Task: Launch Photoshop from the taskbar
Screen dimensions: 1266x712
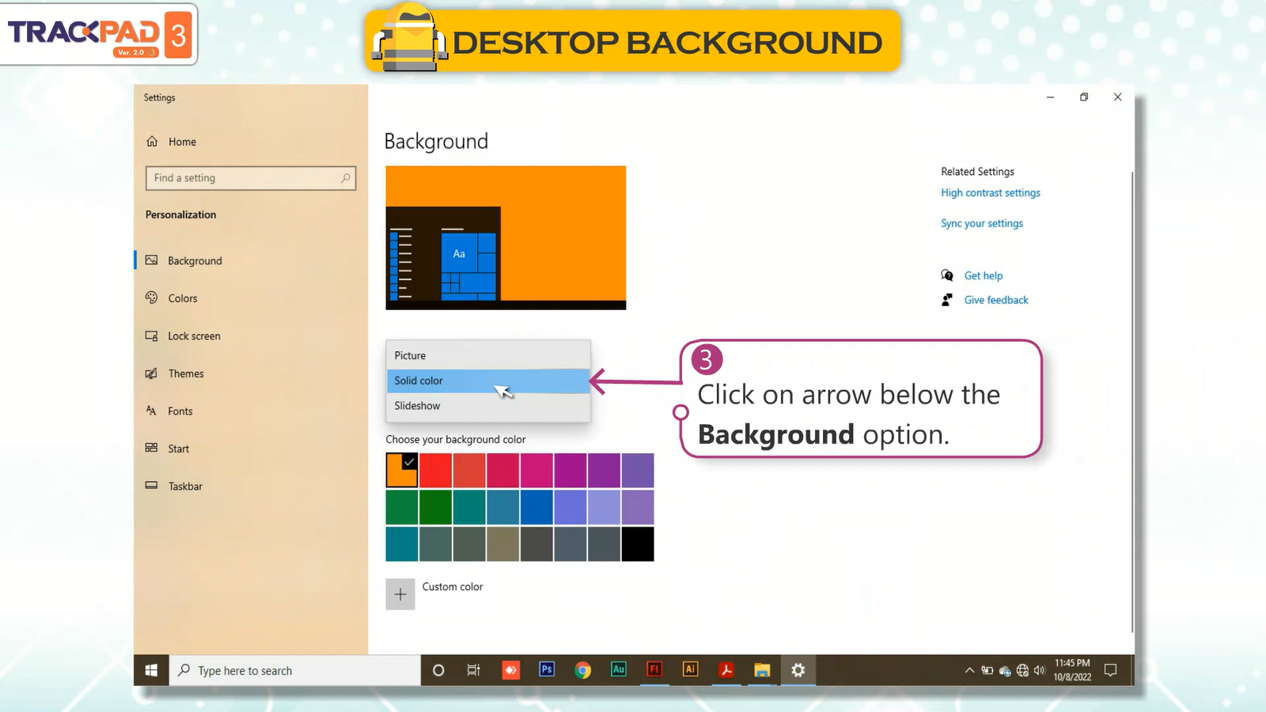Action: tap(547, 670)
